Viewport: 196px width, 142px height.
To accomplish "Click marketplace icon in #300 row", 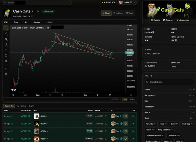I will point(126,124).
